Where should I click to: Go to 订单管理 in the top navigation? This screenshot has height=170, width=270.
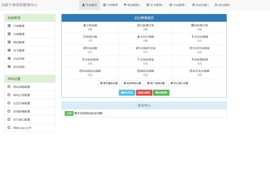point(110,5)
